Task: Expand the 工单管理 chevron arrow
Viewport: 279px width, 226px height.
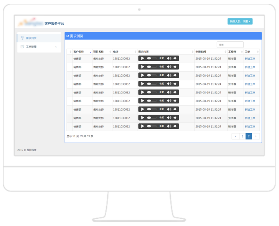Action: [x=56, y=47]
